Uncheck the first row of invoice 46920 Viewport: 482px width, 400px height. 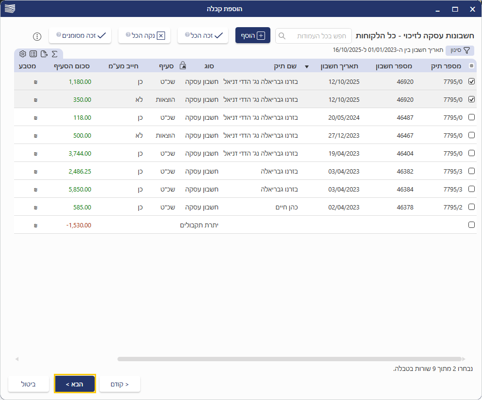471,81
